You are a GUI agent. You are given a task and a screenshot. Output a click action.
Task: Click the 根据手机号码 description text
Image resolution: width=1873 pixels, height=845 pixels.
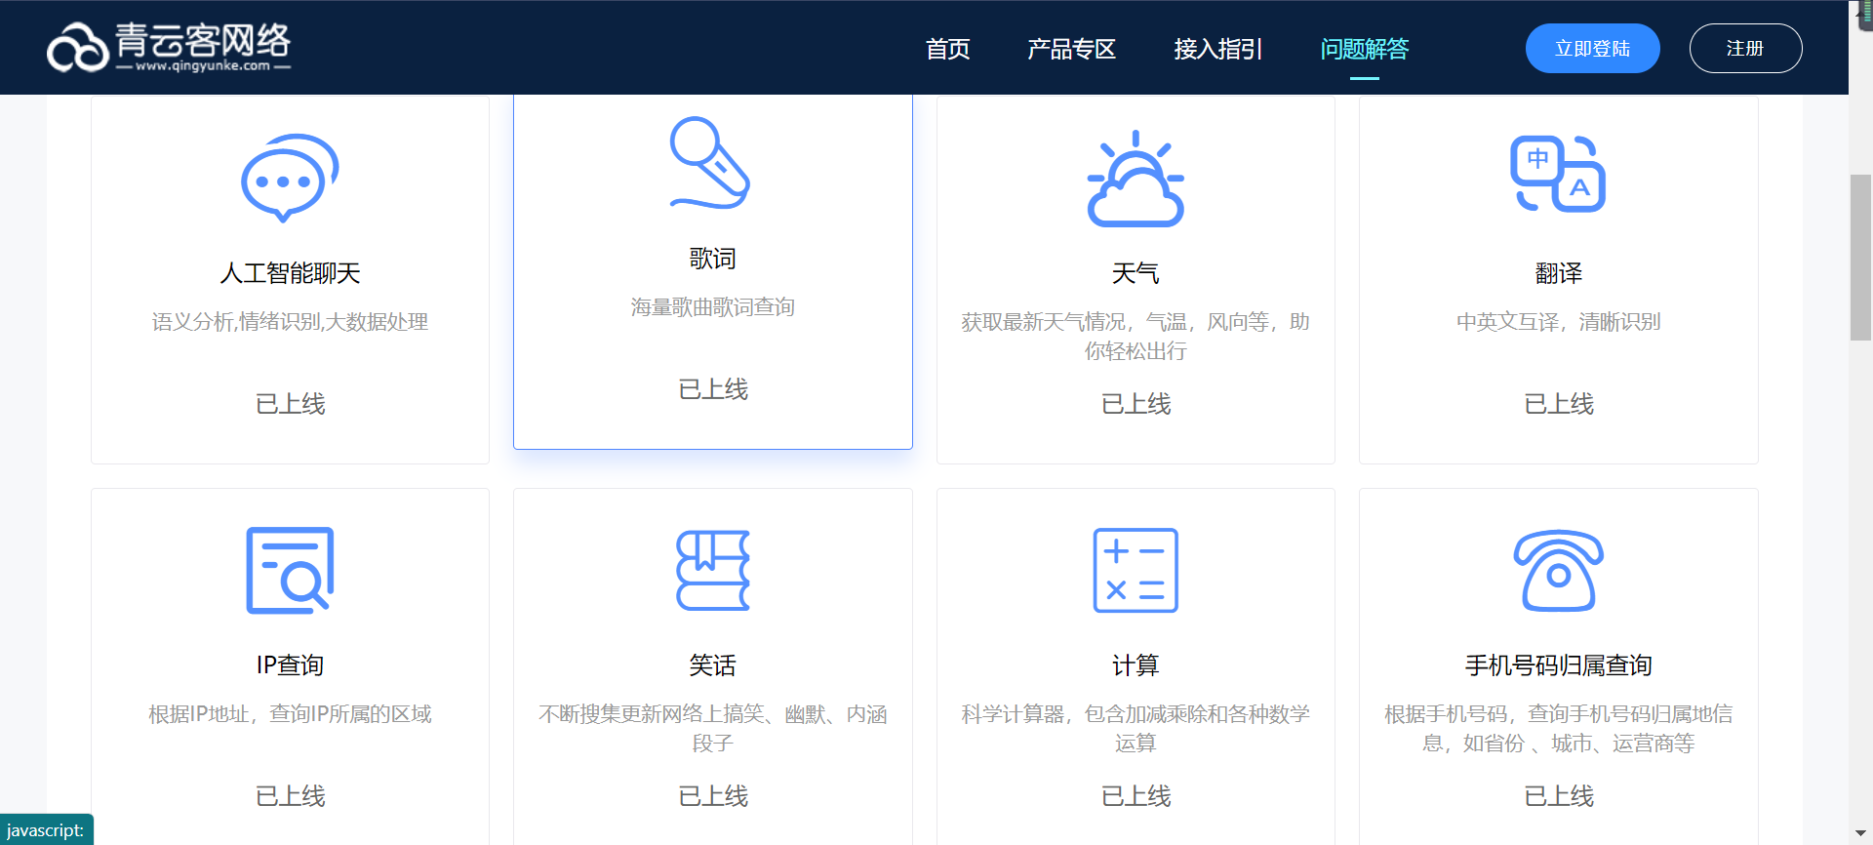(x=1558, y=728)
